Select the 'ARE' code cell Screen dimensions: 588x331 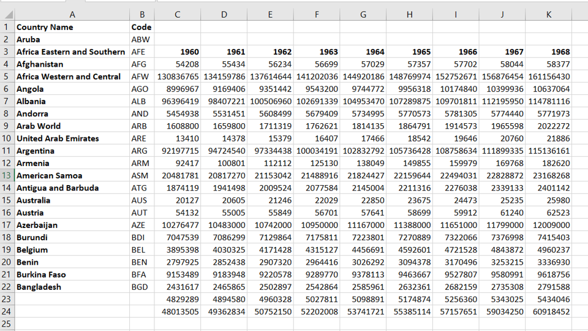[142, 139]
